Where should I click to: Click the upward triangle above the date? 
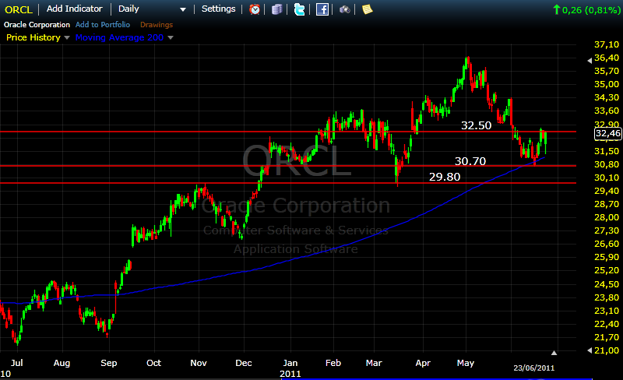pyautogui.click(x=554, y=353)
